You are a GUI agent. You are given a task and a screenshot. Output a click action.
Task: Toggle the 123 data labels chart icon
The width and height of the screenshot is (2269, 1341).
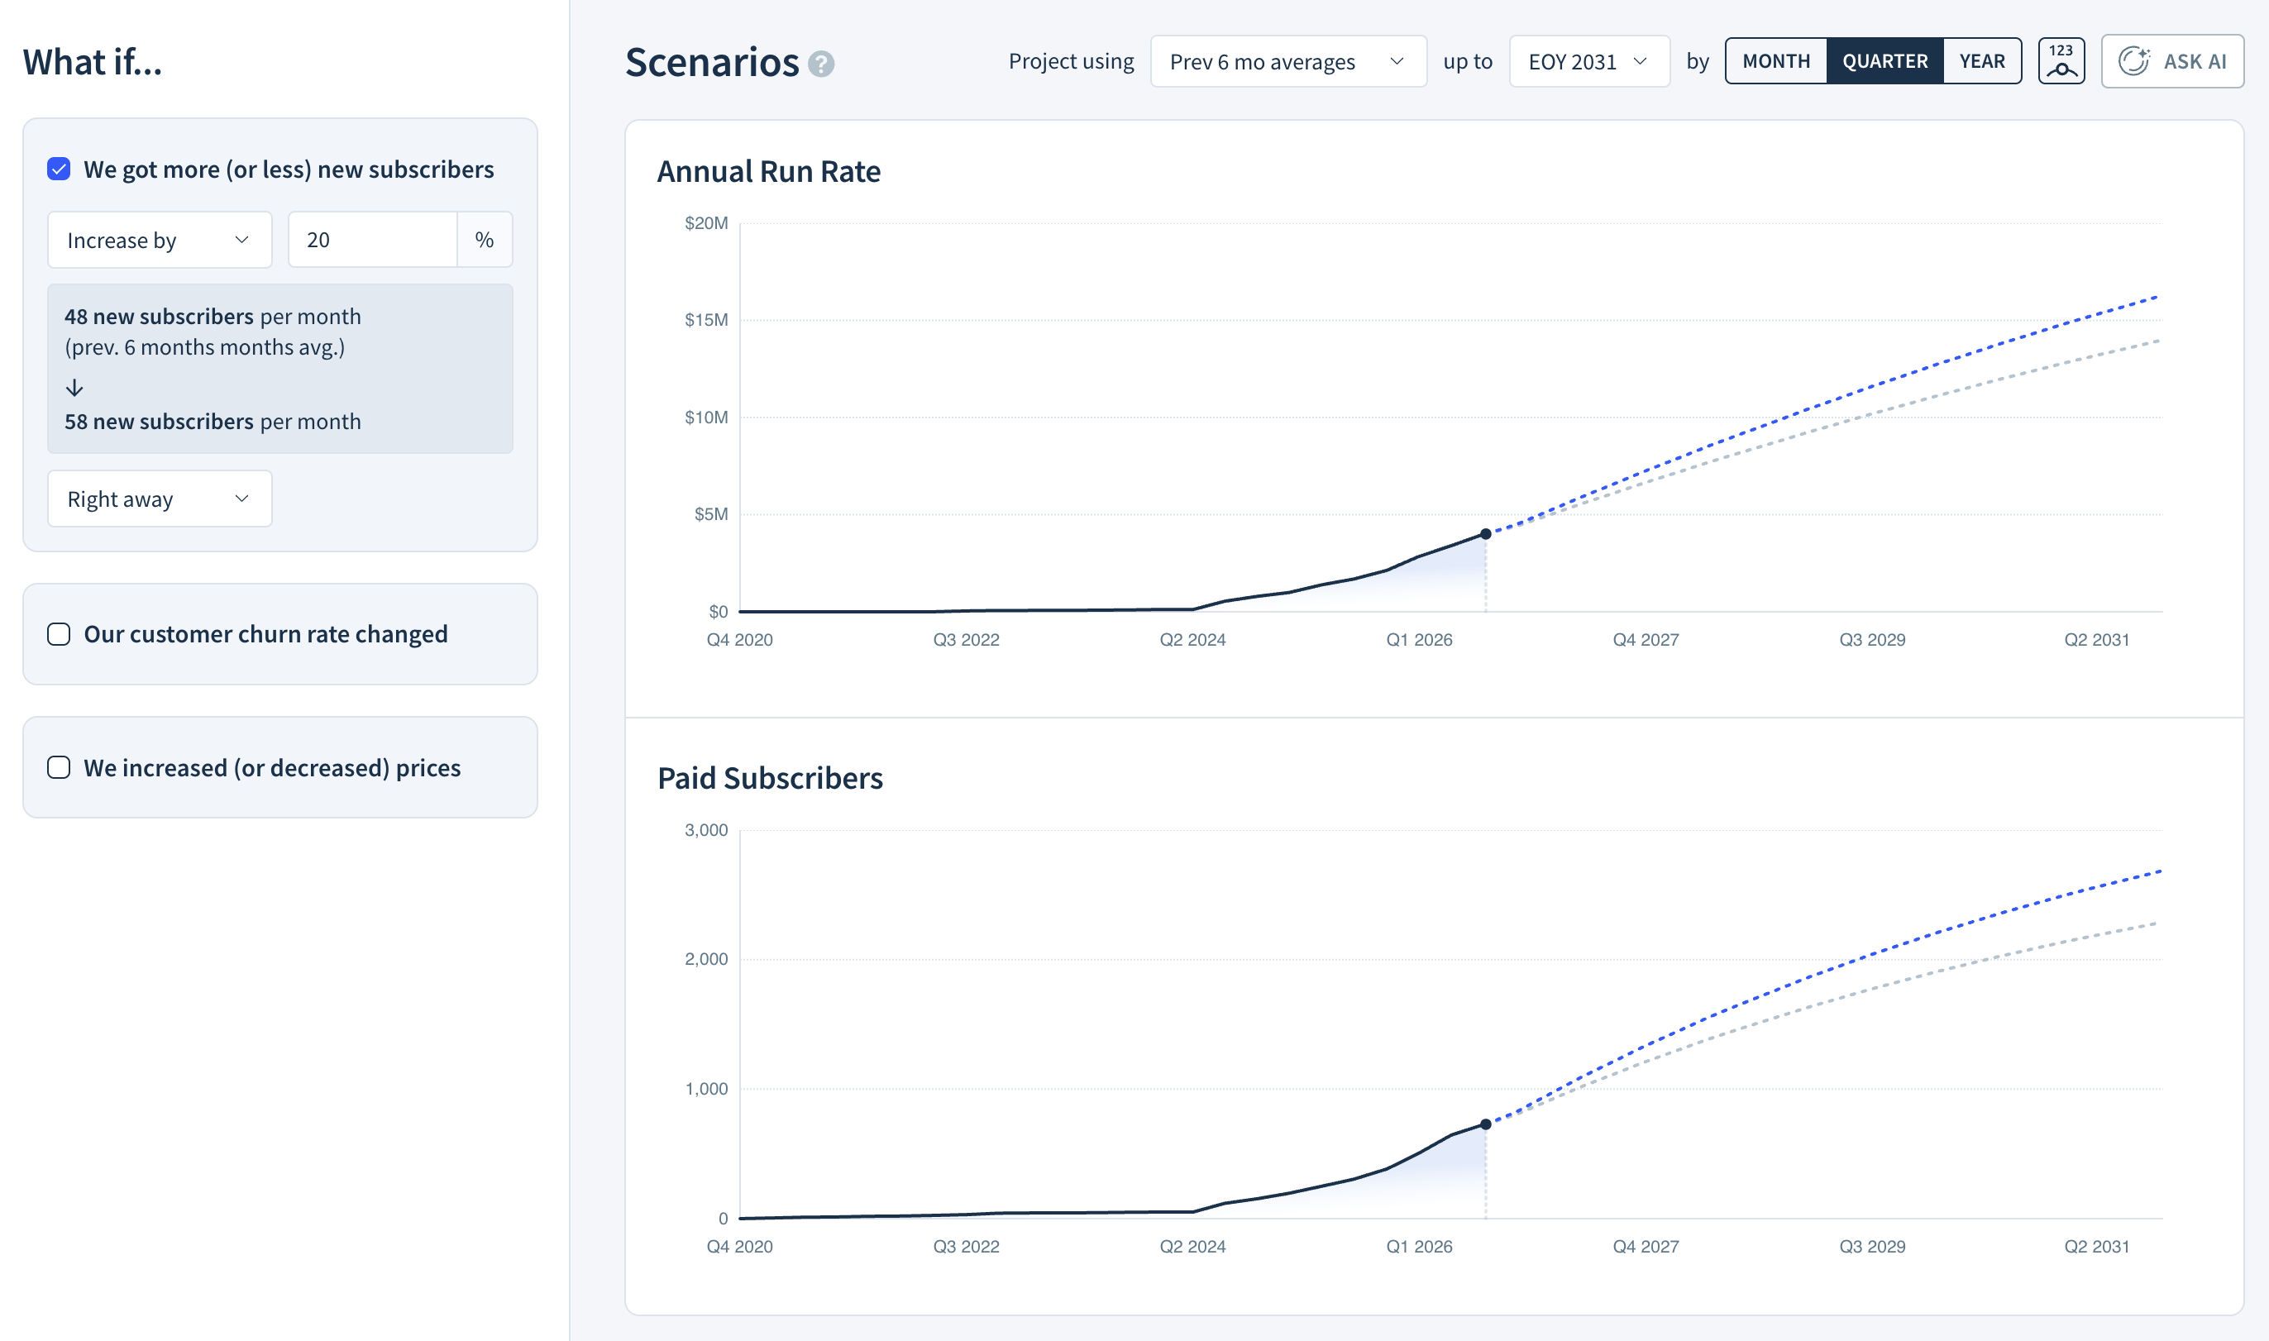(x=2061, y=61)
